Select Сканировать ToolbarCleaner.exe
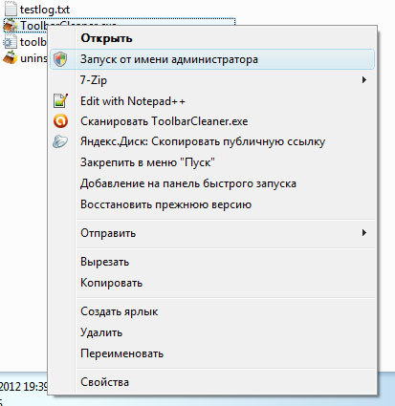The width and height of the screenshot is (395, 406). point(212,121)
